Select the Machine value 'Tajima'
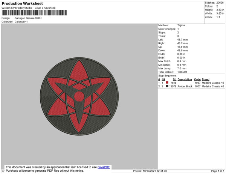Viewport: 226px width, 174px height. tap(181, 25)
